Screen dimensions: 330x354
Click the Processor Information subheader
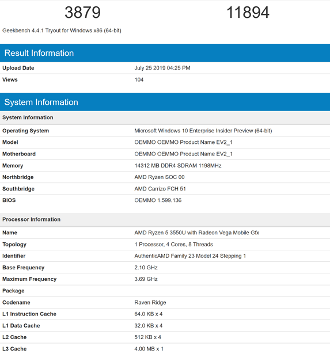[32, 219]
